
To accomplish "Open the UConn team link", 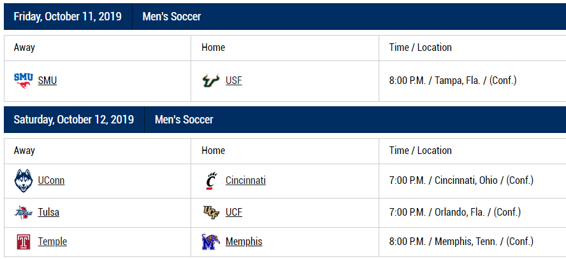I will click(x=51, y=180).
